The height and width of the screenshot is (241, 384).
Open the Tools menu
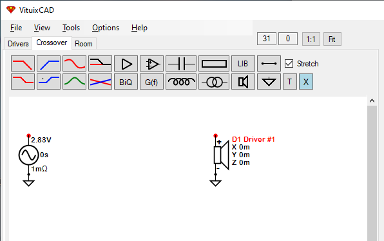pyautogui.click(x=71, y=28)
